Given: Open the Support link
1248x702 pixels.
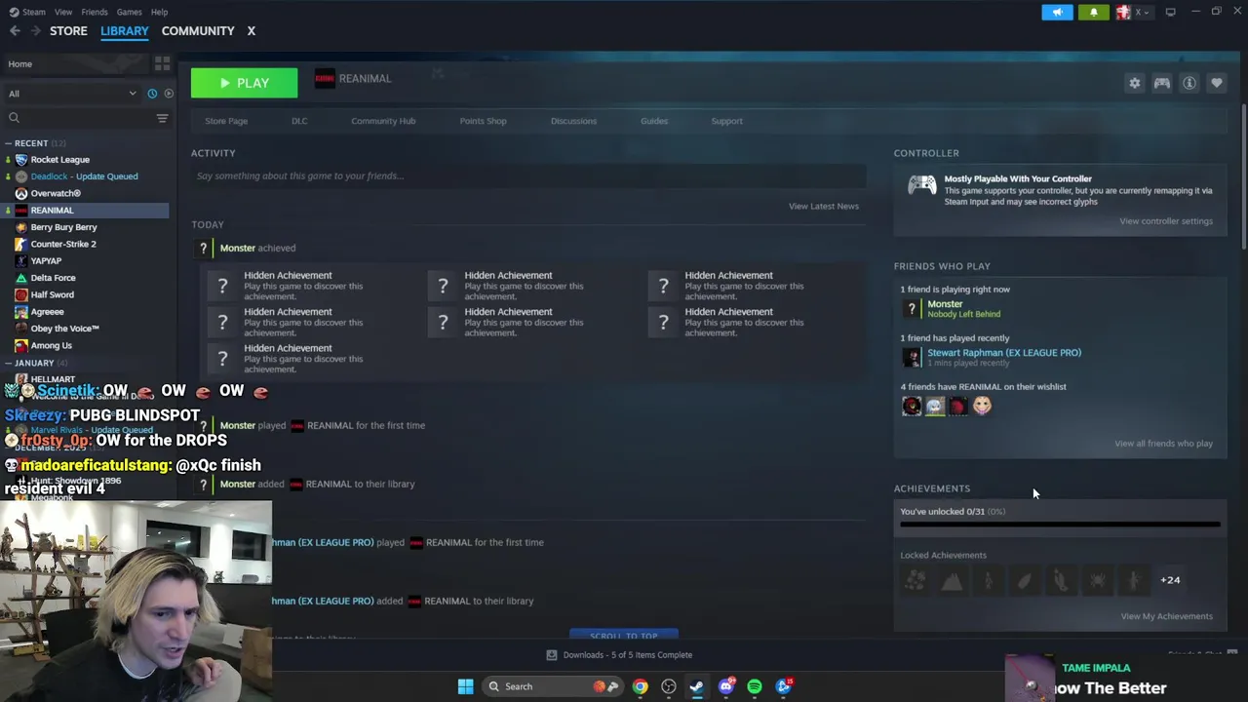Looking at the screenshot, I should click(x=726, y=121).
